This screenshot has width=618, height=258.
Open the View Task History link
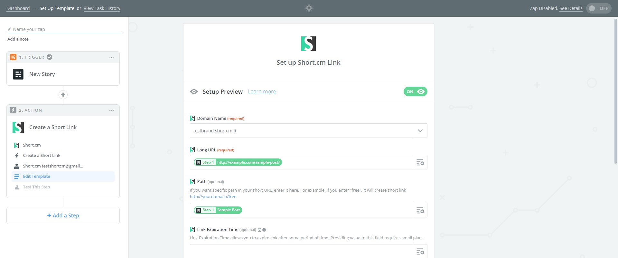102,8
